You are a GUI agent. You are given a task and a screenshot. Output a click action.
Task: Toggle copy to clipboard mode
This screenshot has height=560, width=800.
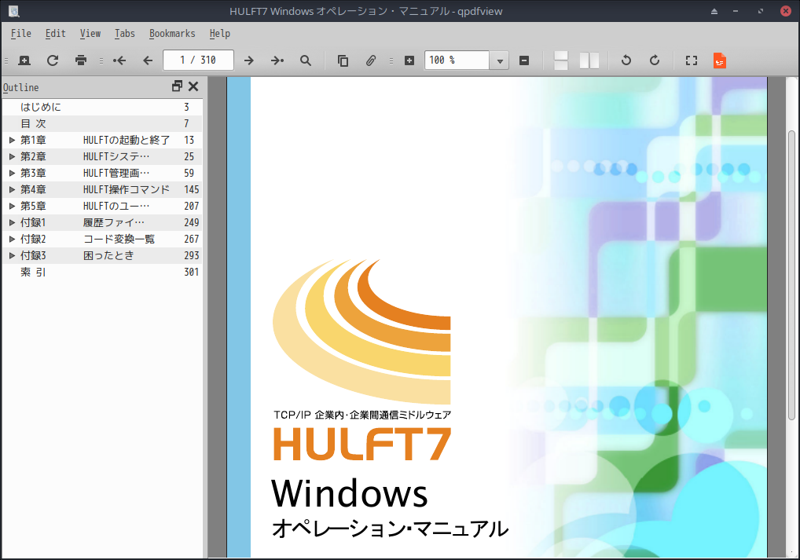343,60
